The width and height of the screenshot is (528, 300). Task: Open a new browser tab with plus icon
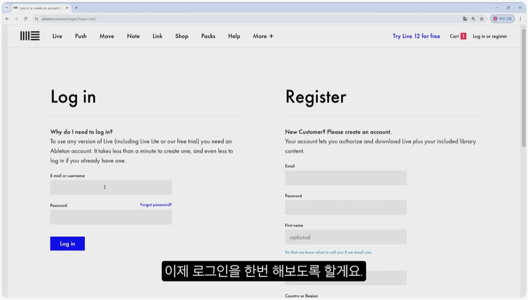click(76, 8)
